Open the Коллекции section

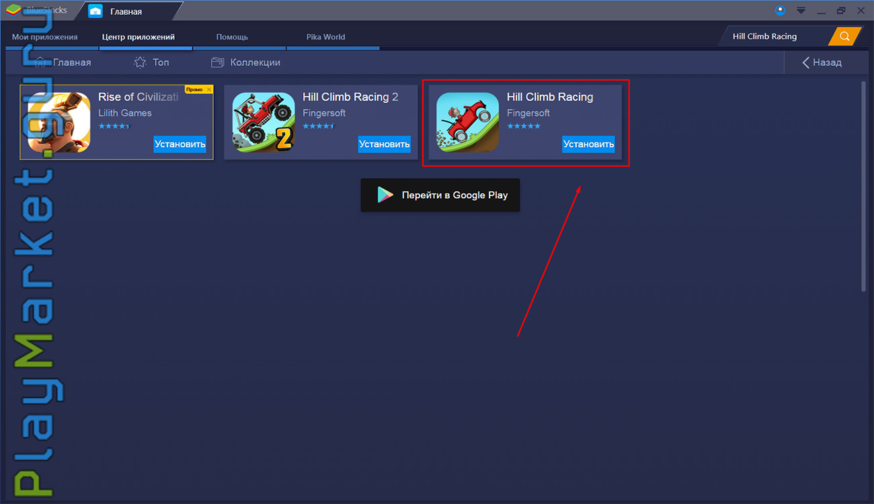click(x=245, y=62)
